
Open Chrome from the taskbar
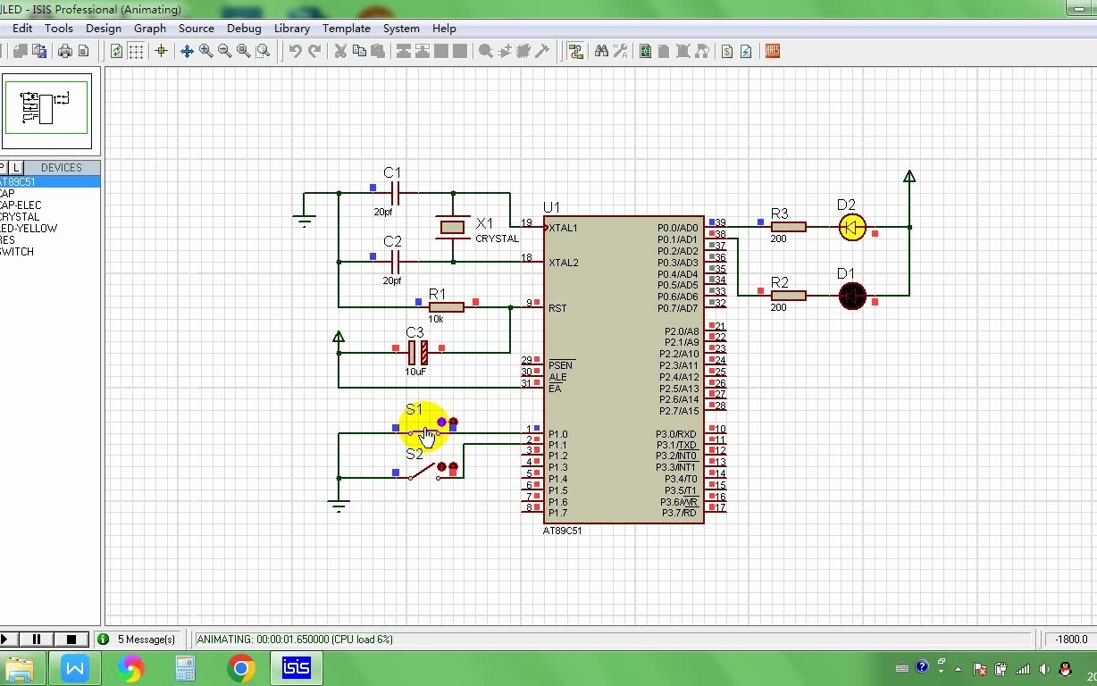[240, 668]
